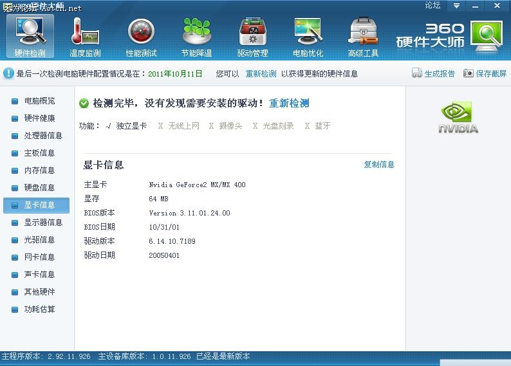Click the 已经是最新版本 status text
Screen dimensions: 511x366
(x=223, y=356)
